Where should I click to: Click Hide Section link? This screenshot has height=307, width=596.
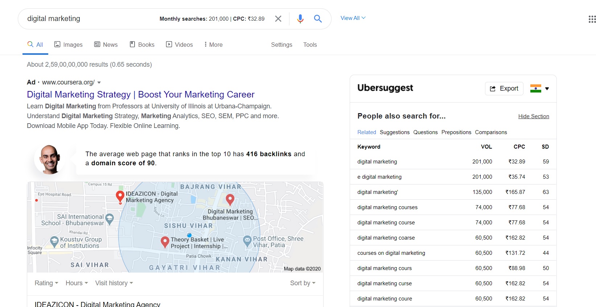coord(534,116)
